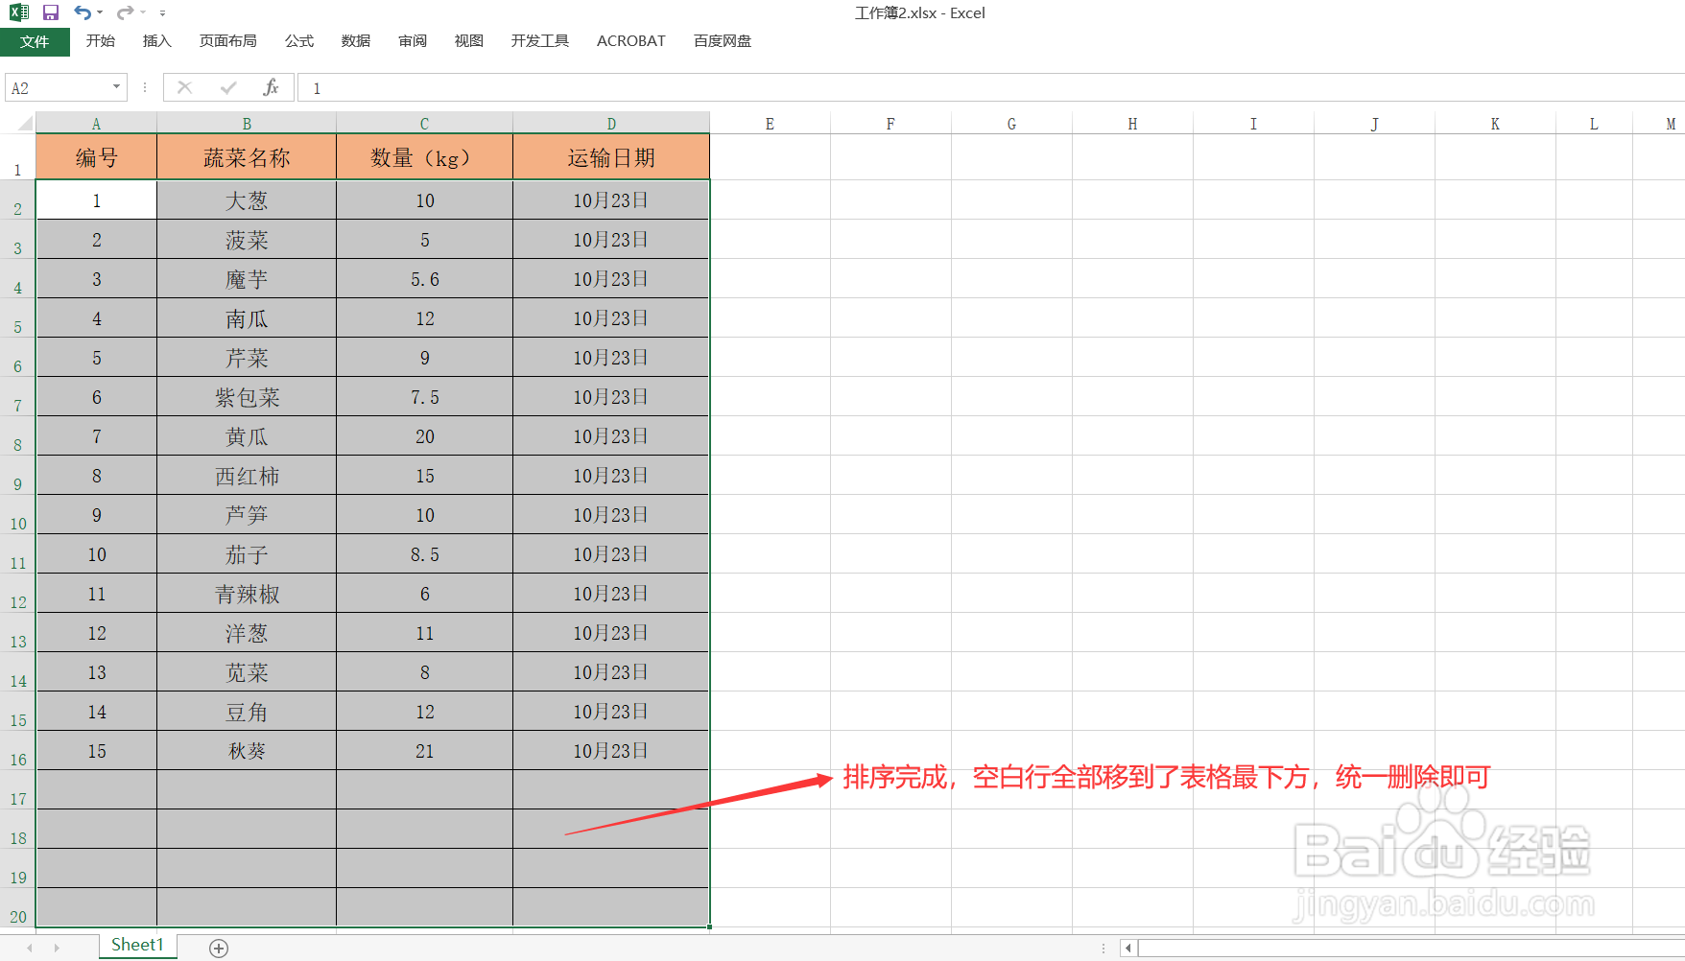
Task: Click the cell containing 菠菜
Action: click(x=247, y=240)
